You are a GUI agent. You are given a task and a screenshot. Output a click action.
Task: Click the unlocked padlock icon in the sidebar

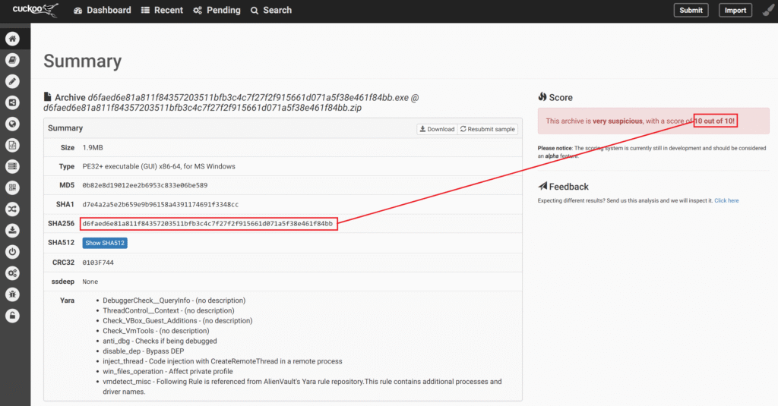[x=12, y=315]
